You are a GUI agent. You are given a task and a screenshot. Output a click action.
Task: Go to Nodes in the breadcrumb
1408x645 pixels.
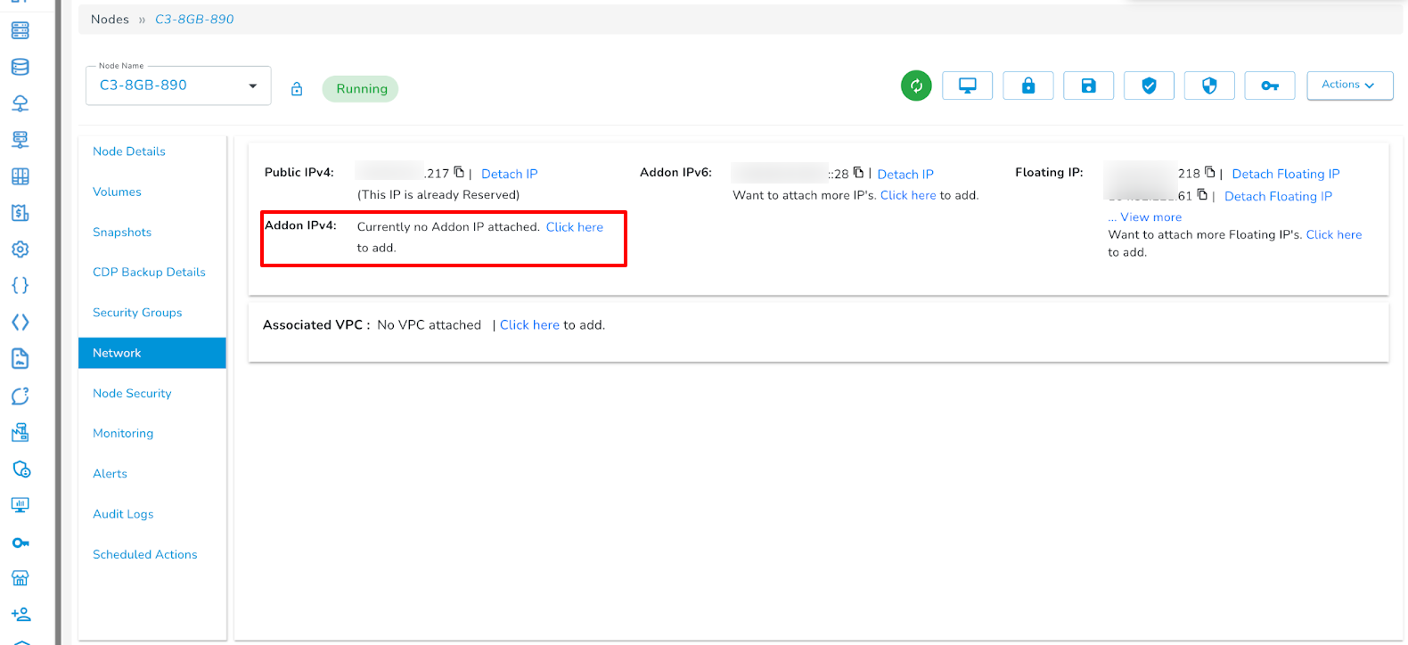[110, 20]
